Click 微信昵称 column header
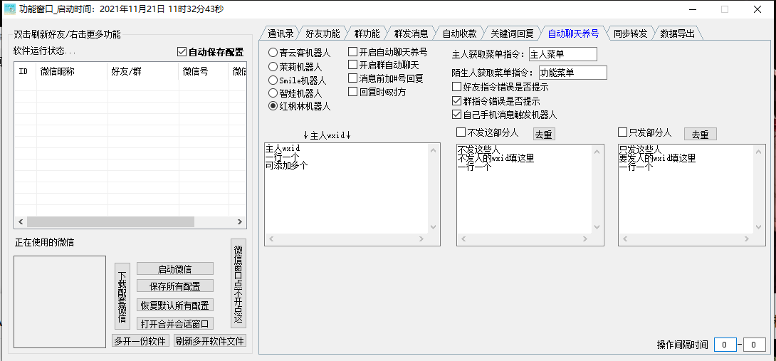The image size is (776, 361). pyautogui.click(x=72, y=71)
